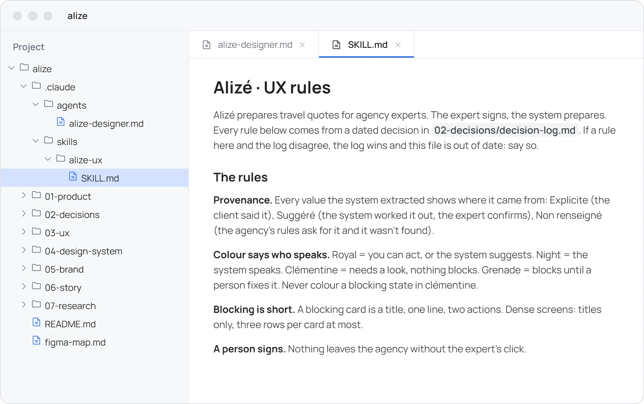Click the 05-brand folder icon
Screen dimensions: 644x404
36,268
